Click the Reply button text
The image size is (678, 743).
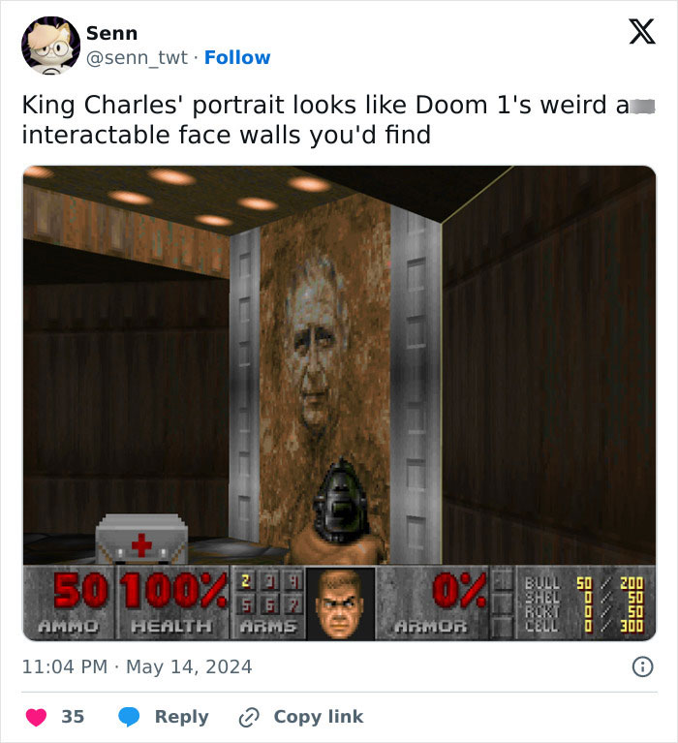click(x=182, y=717)
